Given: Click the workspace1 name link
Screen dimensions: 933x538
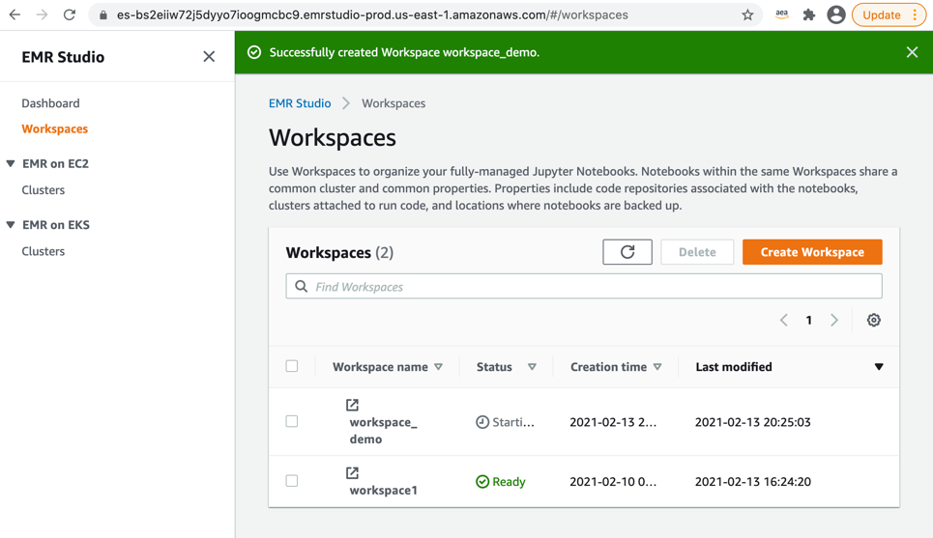Looking at the screenshot, I should [x=383, y=491].
